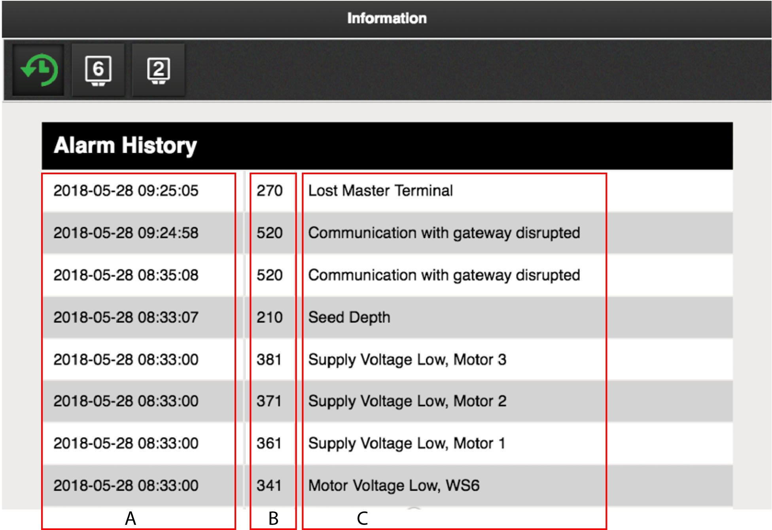772x530 pixels.
Task: Click alarm code 361
Action: pyautogui.click(x=269, y=444)
